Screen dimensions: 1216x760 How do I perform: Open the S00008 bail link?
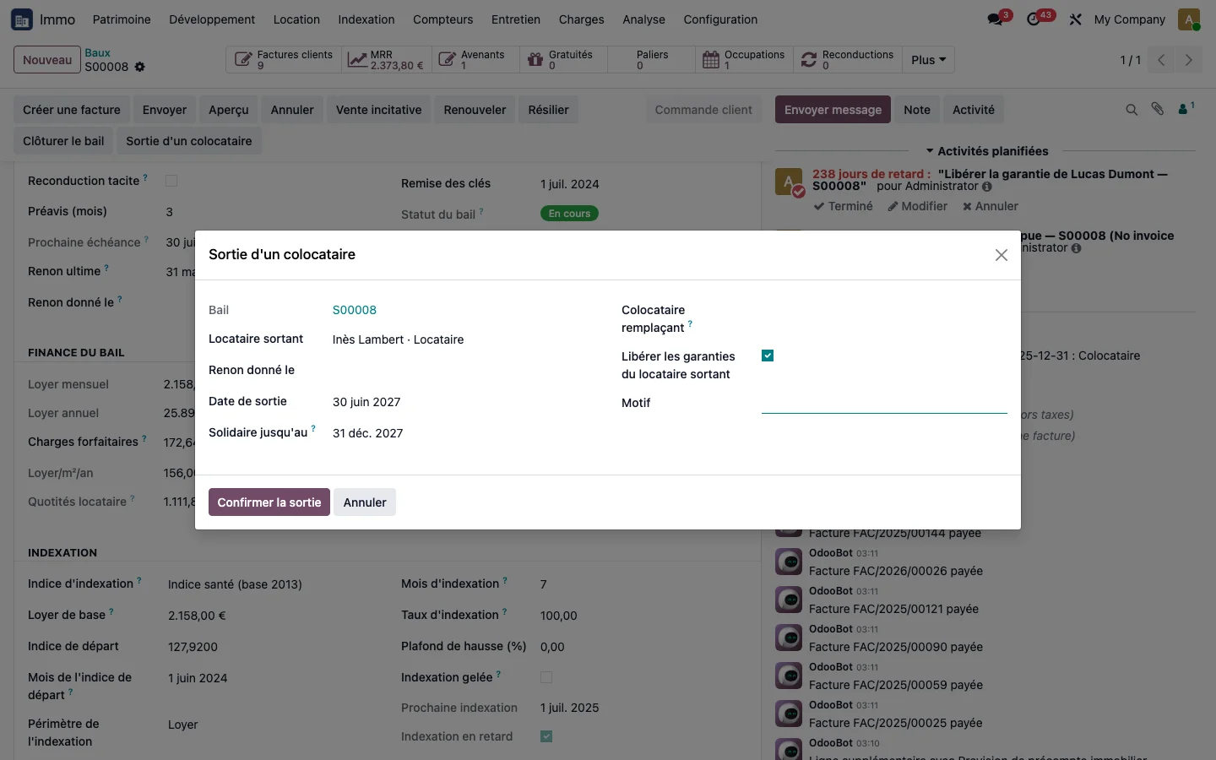coord(355,310)
